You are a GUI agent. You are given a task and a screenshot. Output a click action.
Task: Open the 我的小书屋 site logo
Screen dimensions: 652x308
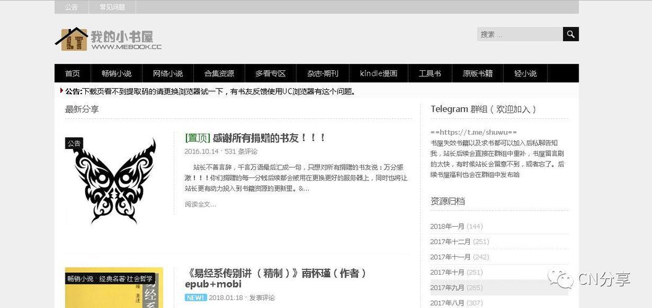109,39
